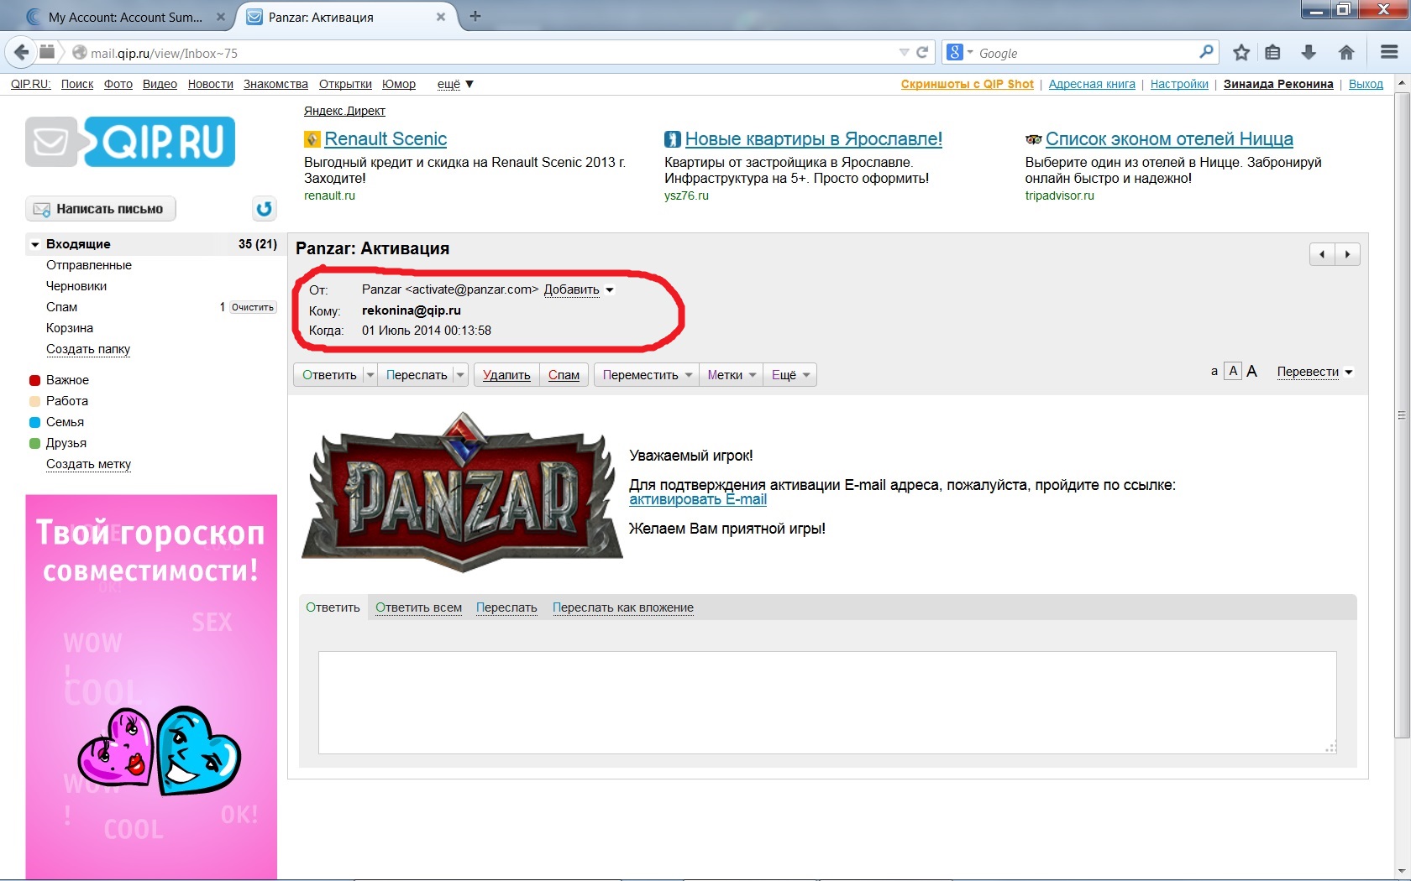Click in the reply text area
This screenshot has height=881, width=1411.
point(827,702)
